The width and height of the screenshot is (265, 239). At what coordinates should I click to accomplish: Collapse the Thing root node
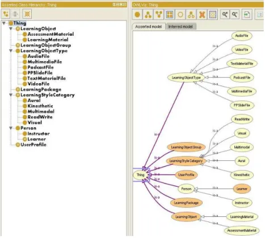4,23
